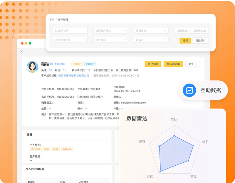The image size is (235, 183).
Task: Click the QR code icon beside 猫猫
Action: point(52,64)
